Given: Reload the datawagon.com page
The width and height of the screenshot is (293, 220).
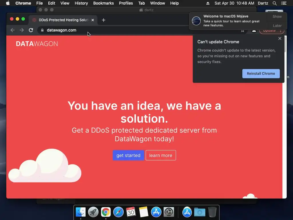Looking at the screenshot, I should [31, 30].
